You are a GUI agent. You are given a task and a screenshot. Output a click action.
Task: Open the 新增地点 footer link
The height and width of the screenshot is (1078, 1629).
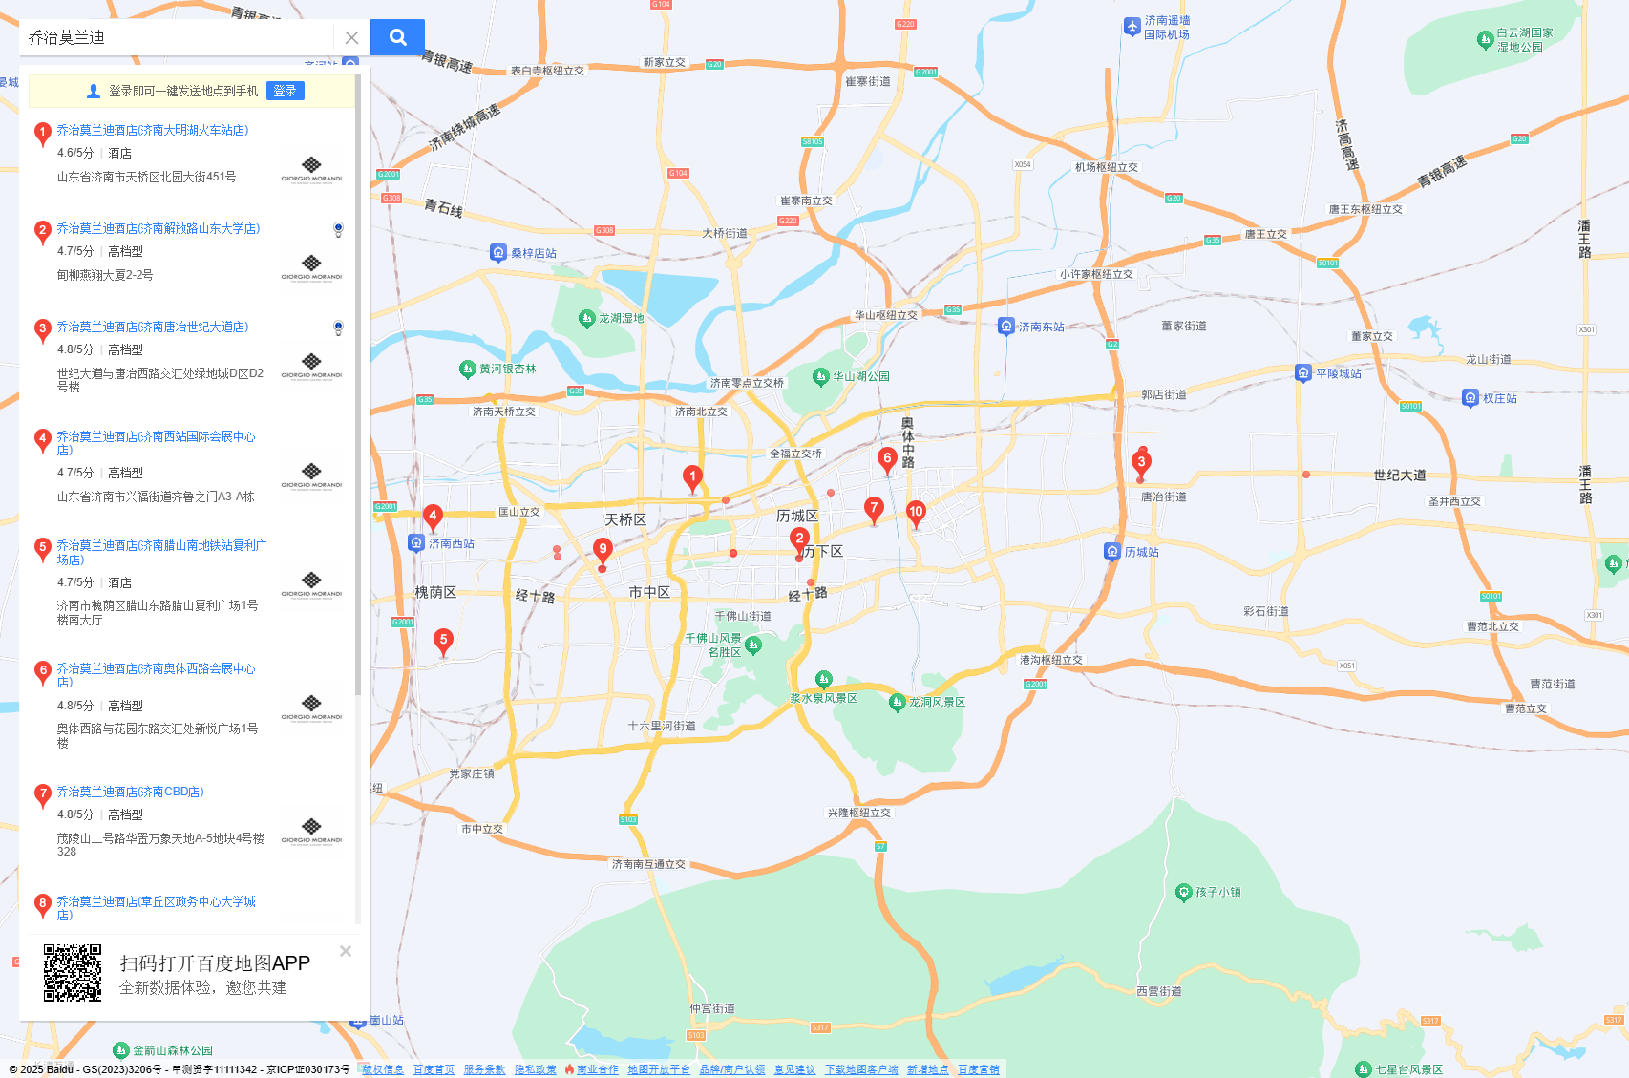click(928, 1069)
